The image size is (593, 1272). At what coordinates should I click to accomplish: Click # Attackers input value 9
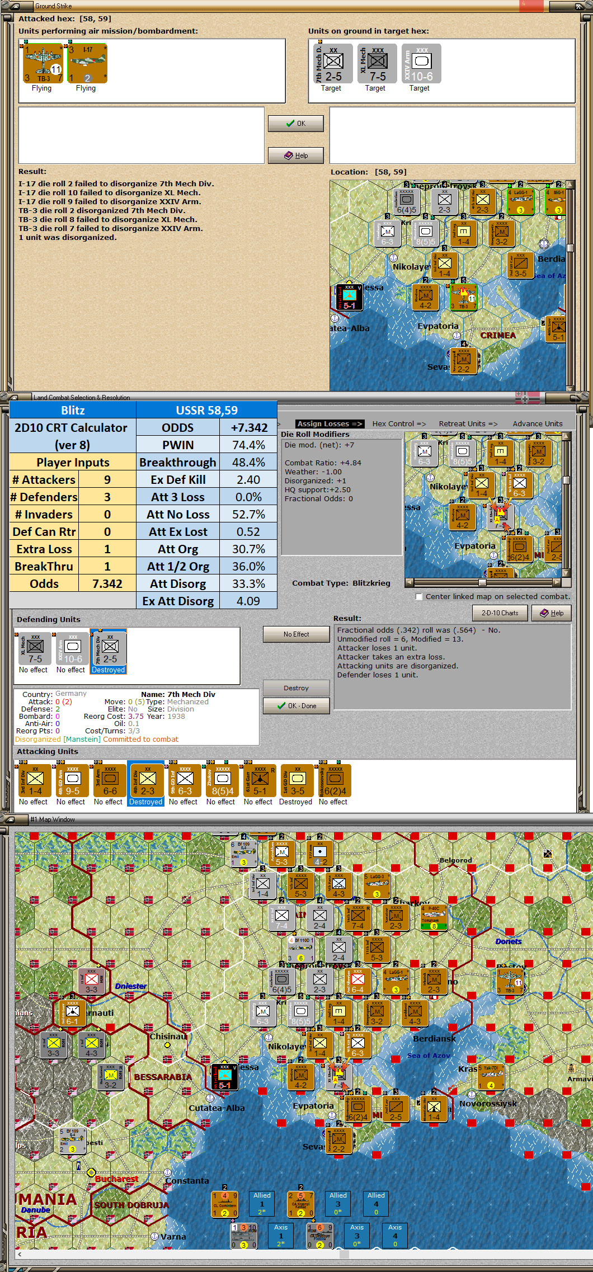(107, 480)
